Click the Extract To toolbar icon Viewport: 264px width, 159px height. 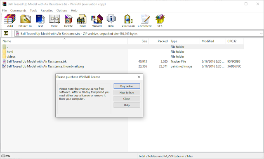25,21
